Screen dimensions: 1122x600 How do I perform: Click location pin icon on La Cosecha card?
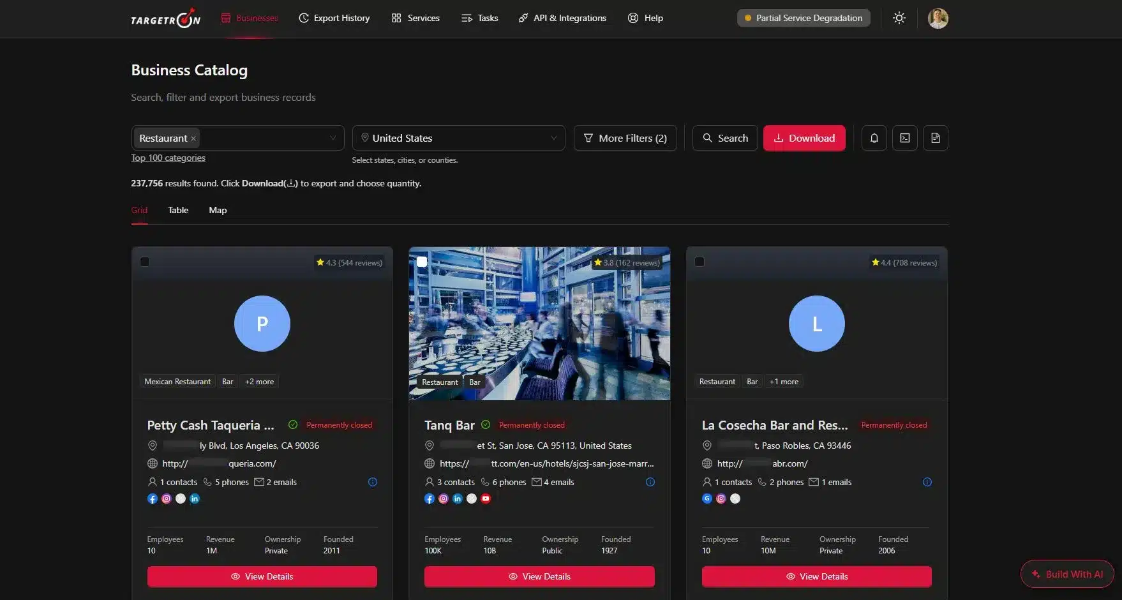point(707,446)
